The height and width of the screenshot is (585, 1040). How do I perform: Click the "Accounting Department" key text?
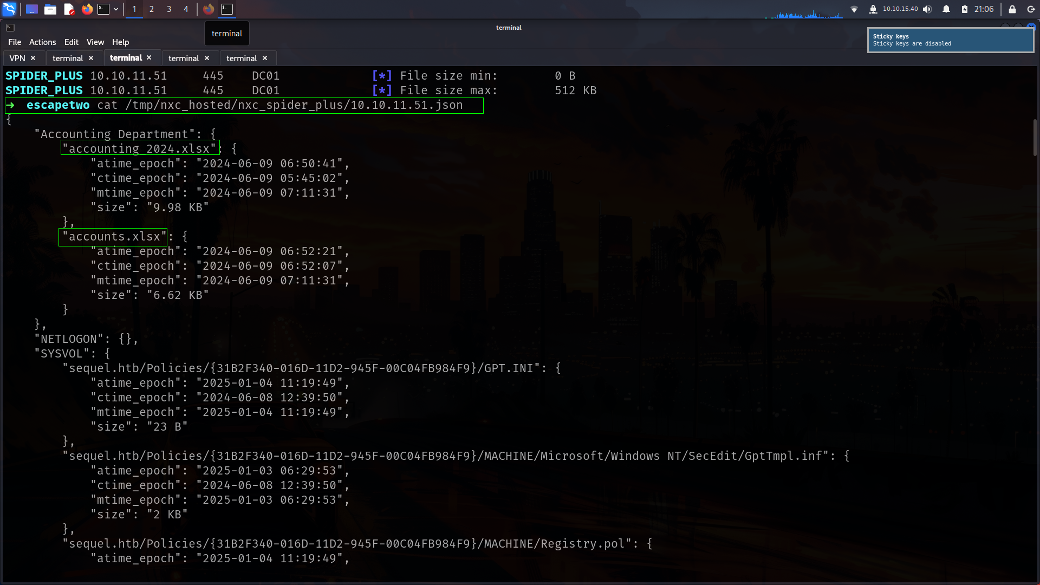pos(114,134)
